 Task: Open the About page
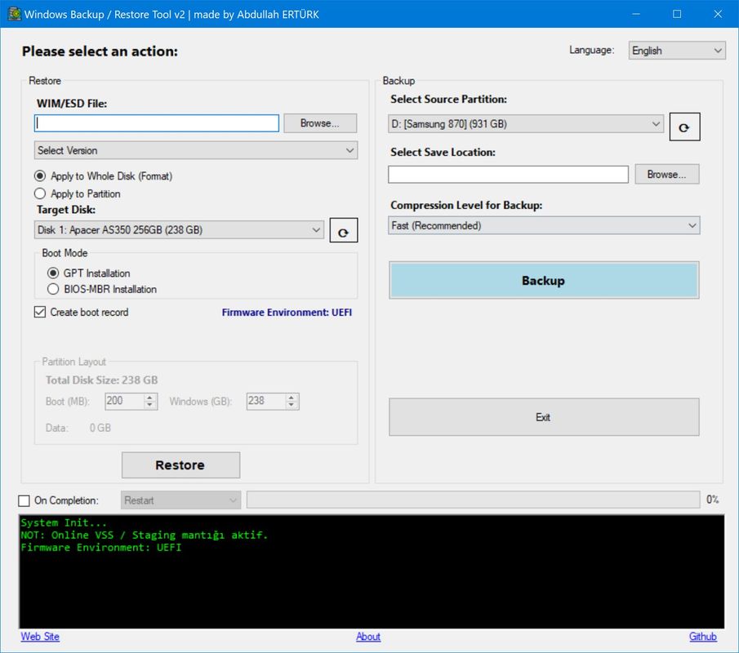pos(368,637)
